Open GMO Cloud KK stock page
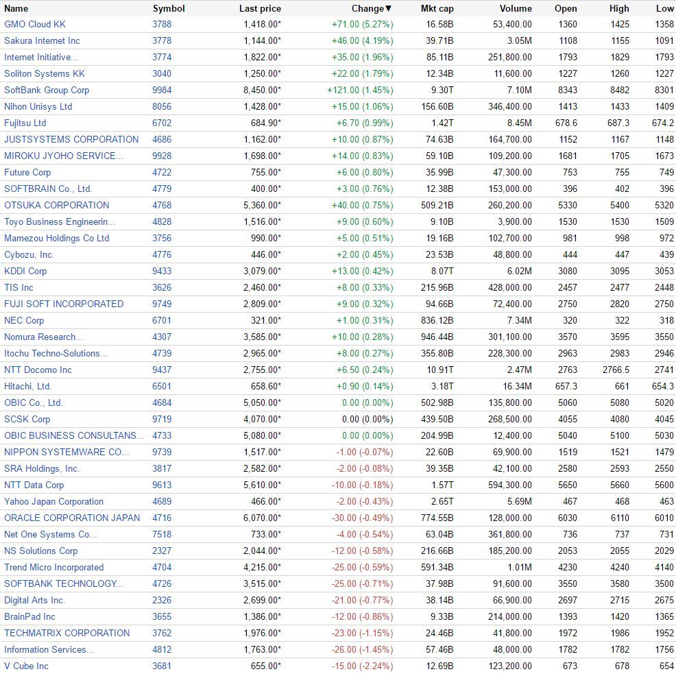This screenshot has height=674, width=676. [x=35, y=24]
